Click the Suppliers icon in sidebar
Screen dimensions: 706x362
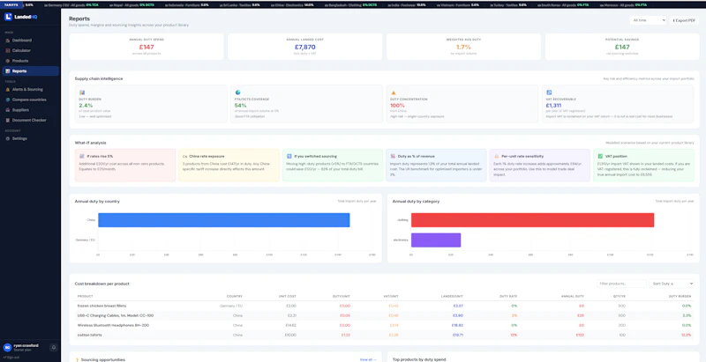click(8, 110)
